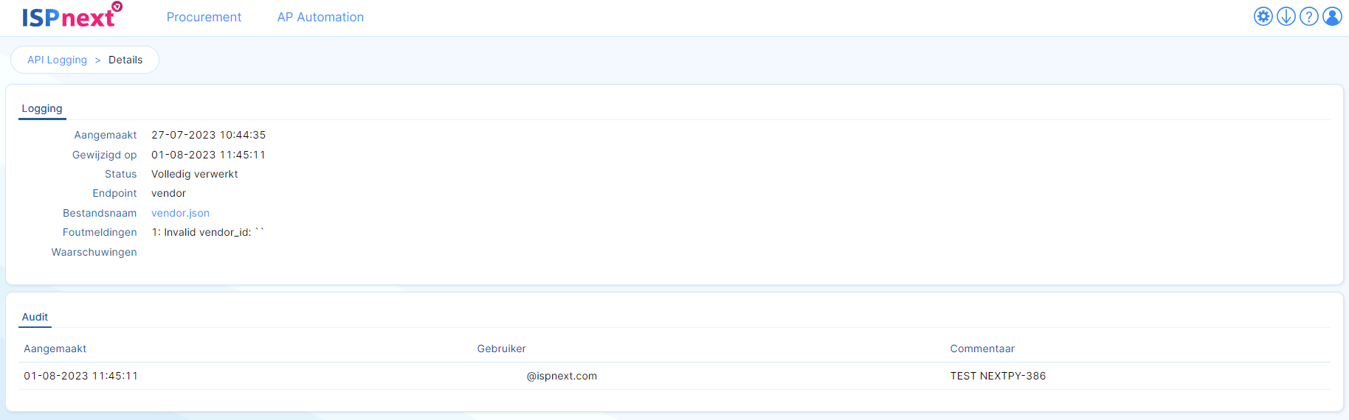Click the Aangemaakt column header in Audit
Screen dimensions: 1349x420
tap(55, 349)
